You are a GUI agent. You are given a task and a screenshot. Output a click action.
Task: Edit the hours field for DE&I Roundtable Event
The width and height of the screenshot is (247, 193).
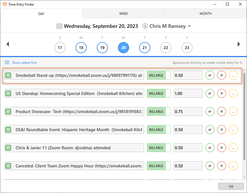188,130
